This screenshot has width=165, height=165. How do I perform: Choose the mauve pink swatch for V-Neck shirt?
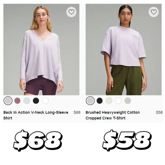[x=17, y=101]
